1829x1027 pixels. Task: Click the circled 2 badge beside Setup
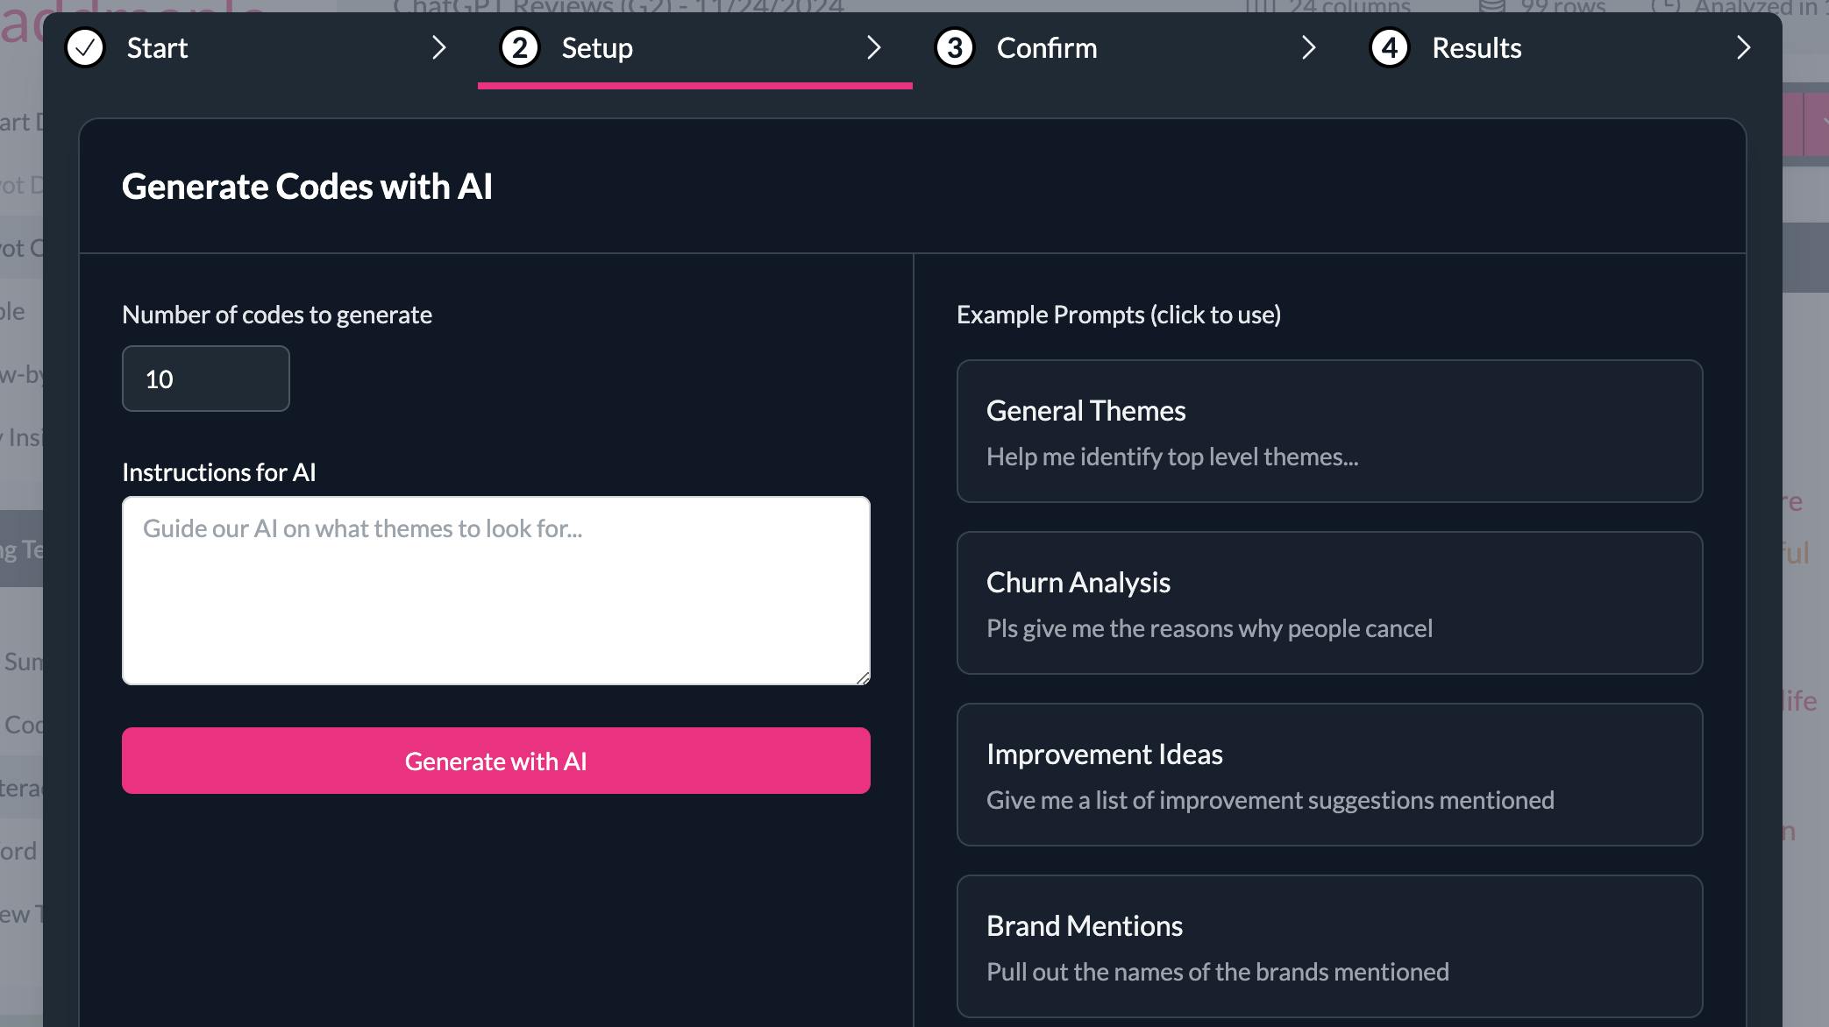tap(519, 48)
